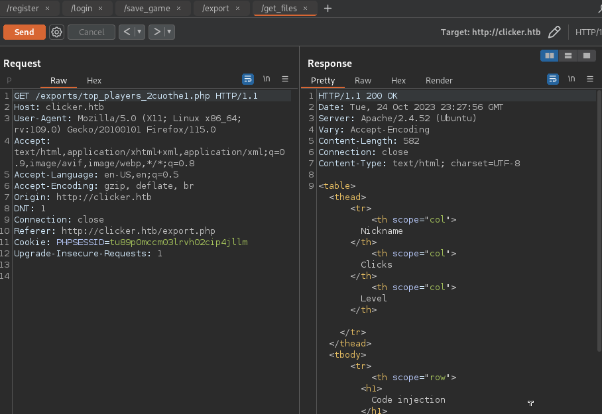
Task: Toggle non-printable characters (\n) in Request panel
Action: click(267, 79)
